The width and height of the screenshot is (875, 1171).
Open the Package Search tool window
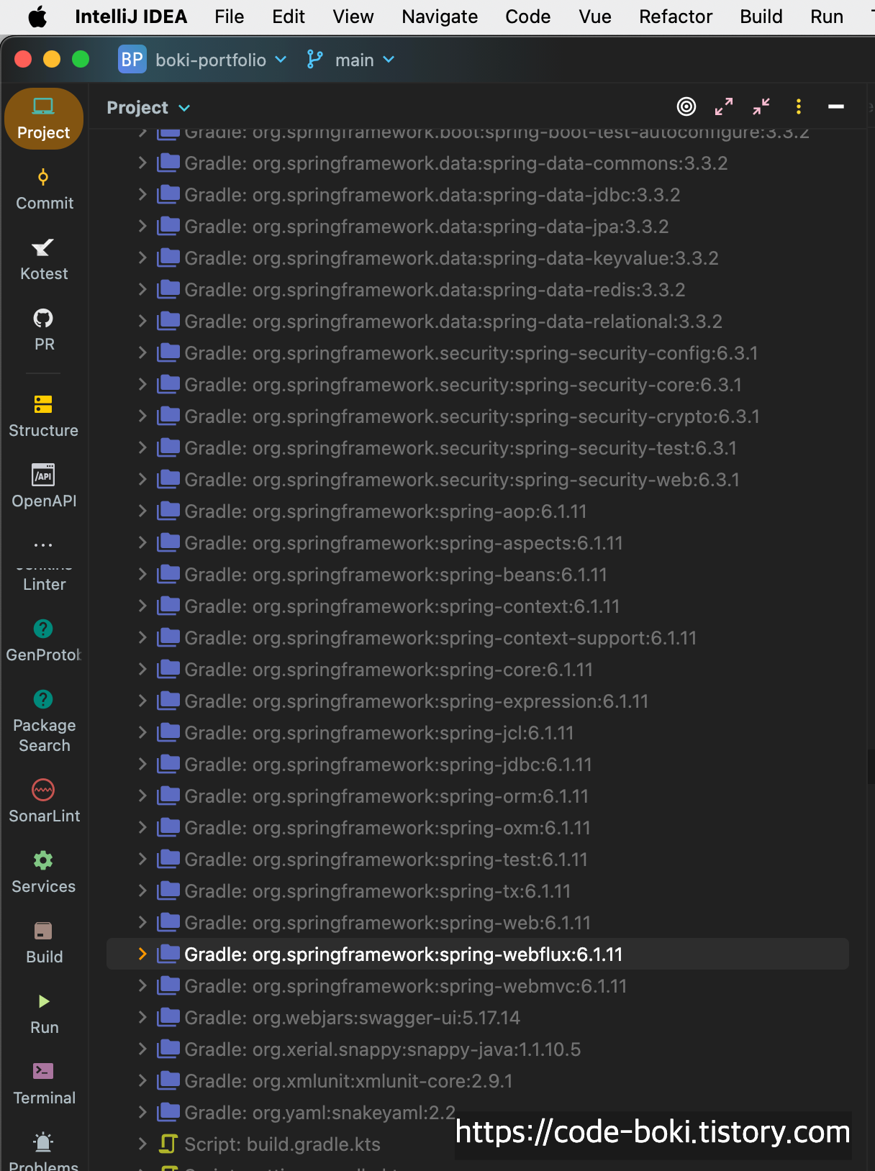pos(44,721)
